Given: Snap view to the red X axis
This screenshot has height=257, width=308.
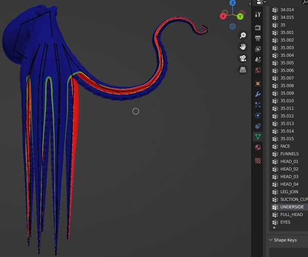Looking at the screenshot, I should tap(224, 16).
